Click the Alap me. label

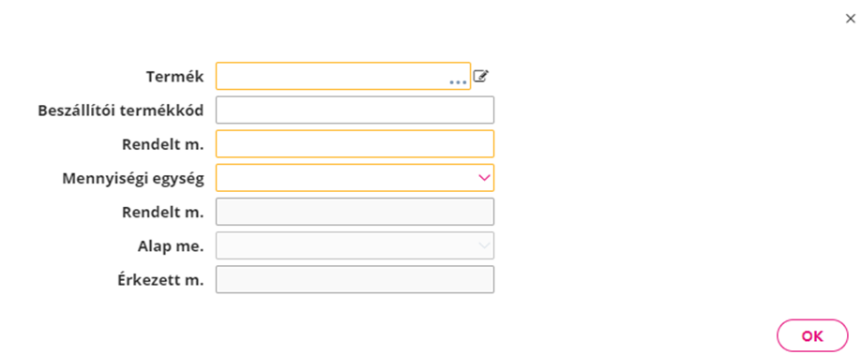tap(171, 247)
